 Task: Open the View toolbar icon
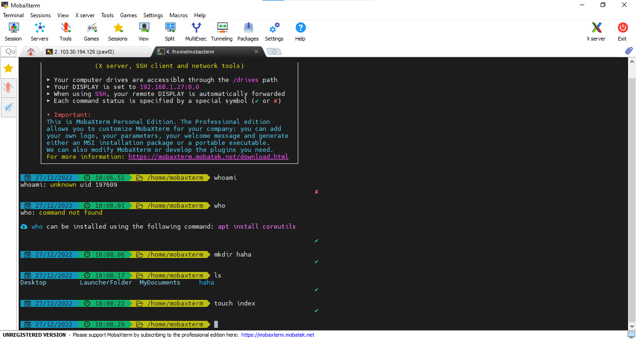click(x=143, y=31)
